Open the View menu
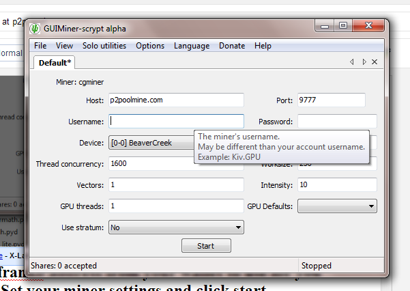The image size is (410, 291). (64, 46)
